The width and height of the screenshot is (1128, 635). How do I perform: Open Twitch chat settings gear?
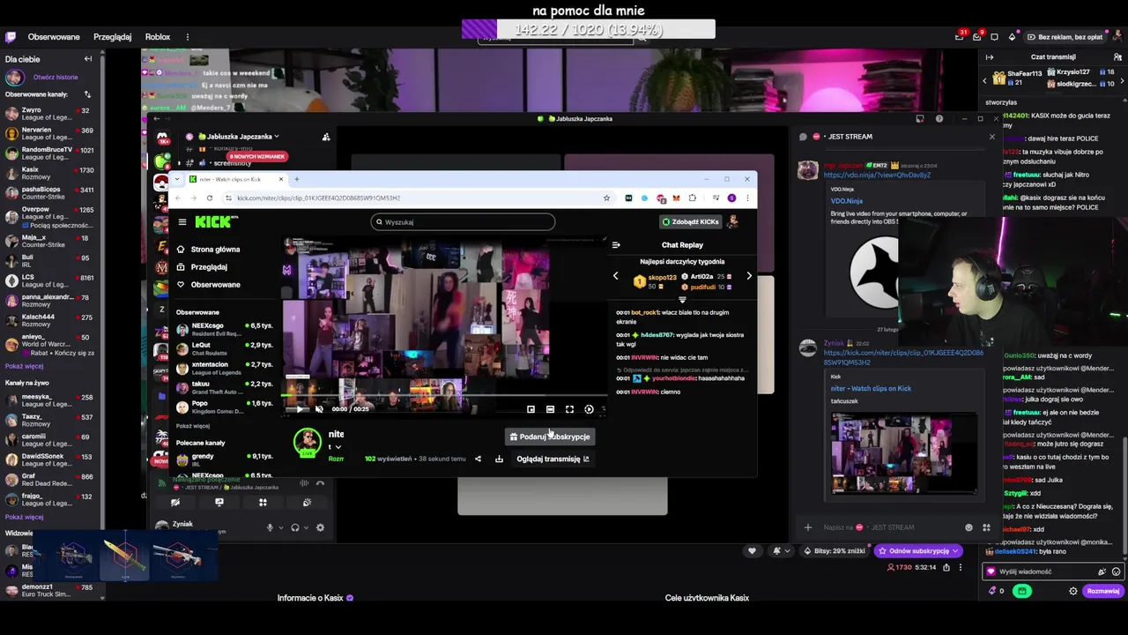(x=1072, y=591)
